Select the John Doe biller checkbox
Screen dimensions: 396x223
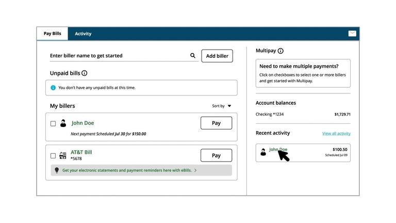tap(53, 124)
